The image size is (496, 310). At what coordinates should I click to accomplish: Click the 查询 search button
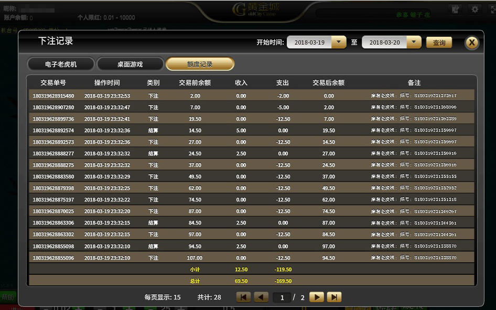coord(439,42)
